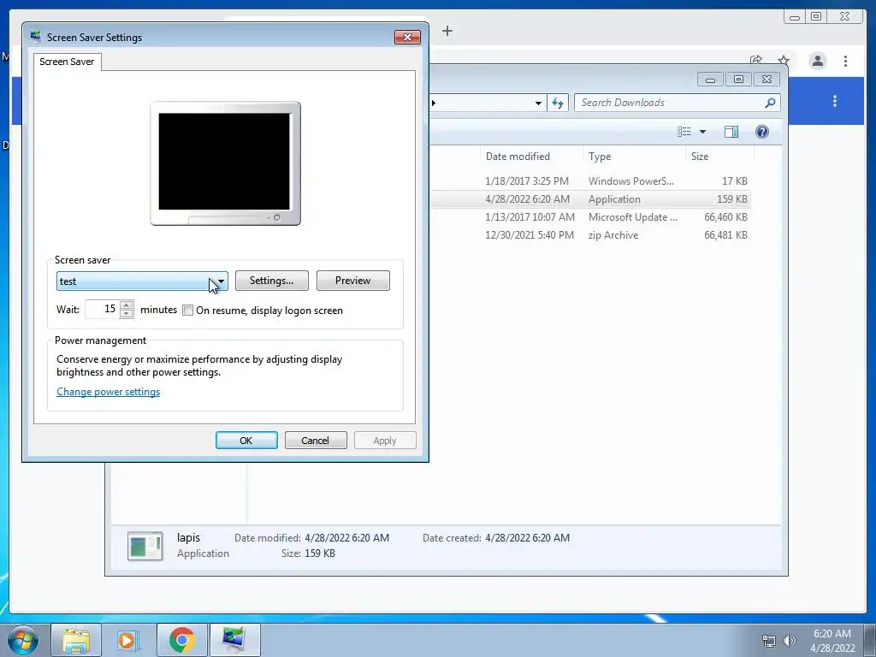The width and height of the screenshot is (876, 657).
Task: Click the refresh icon beside the address bar
Action: 558,103
